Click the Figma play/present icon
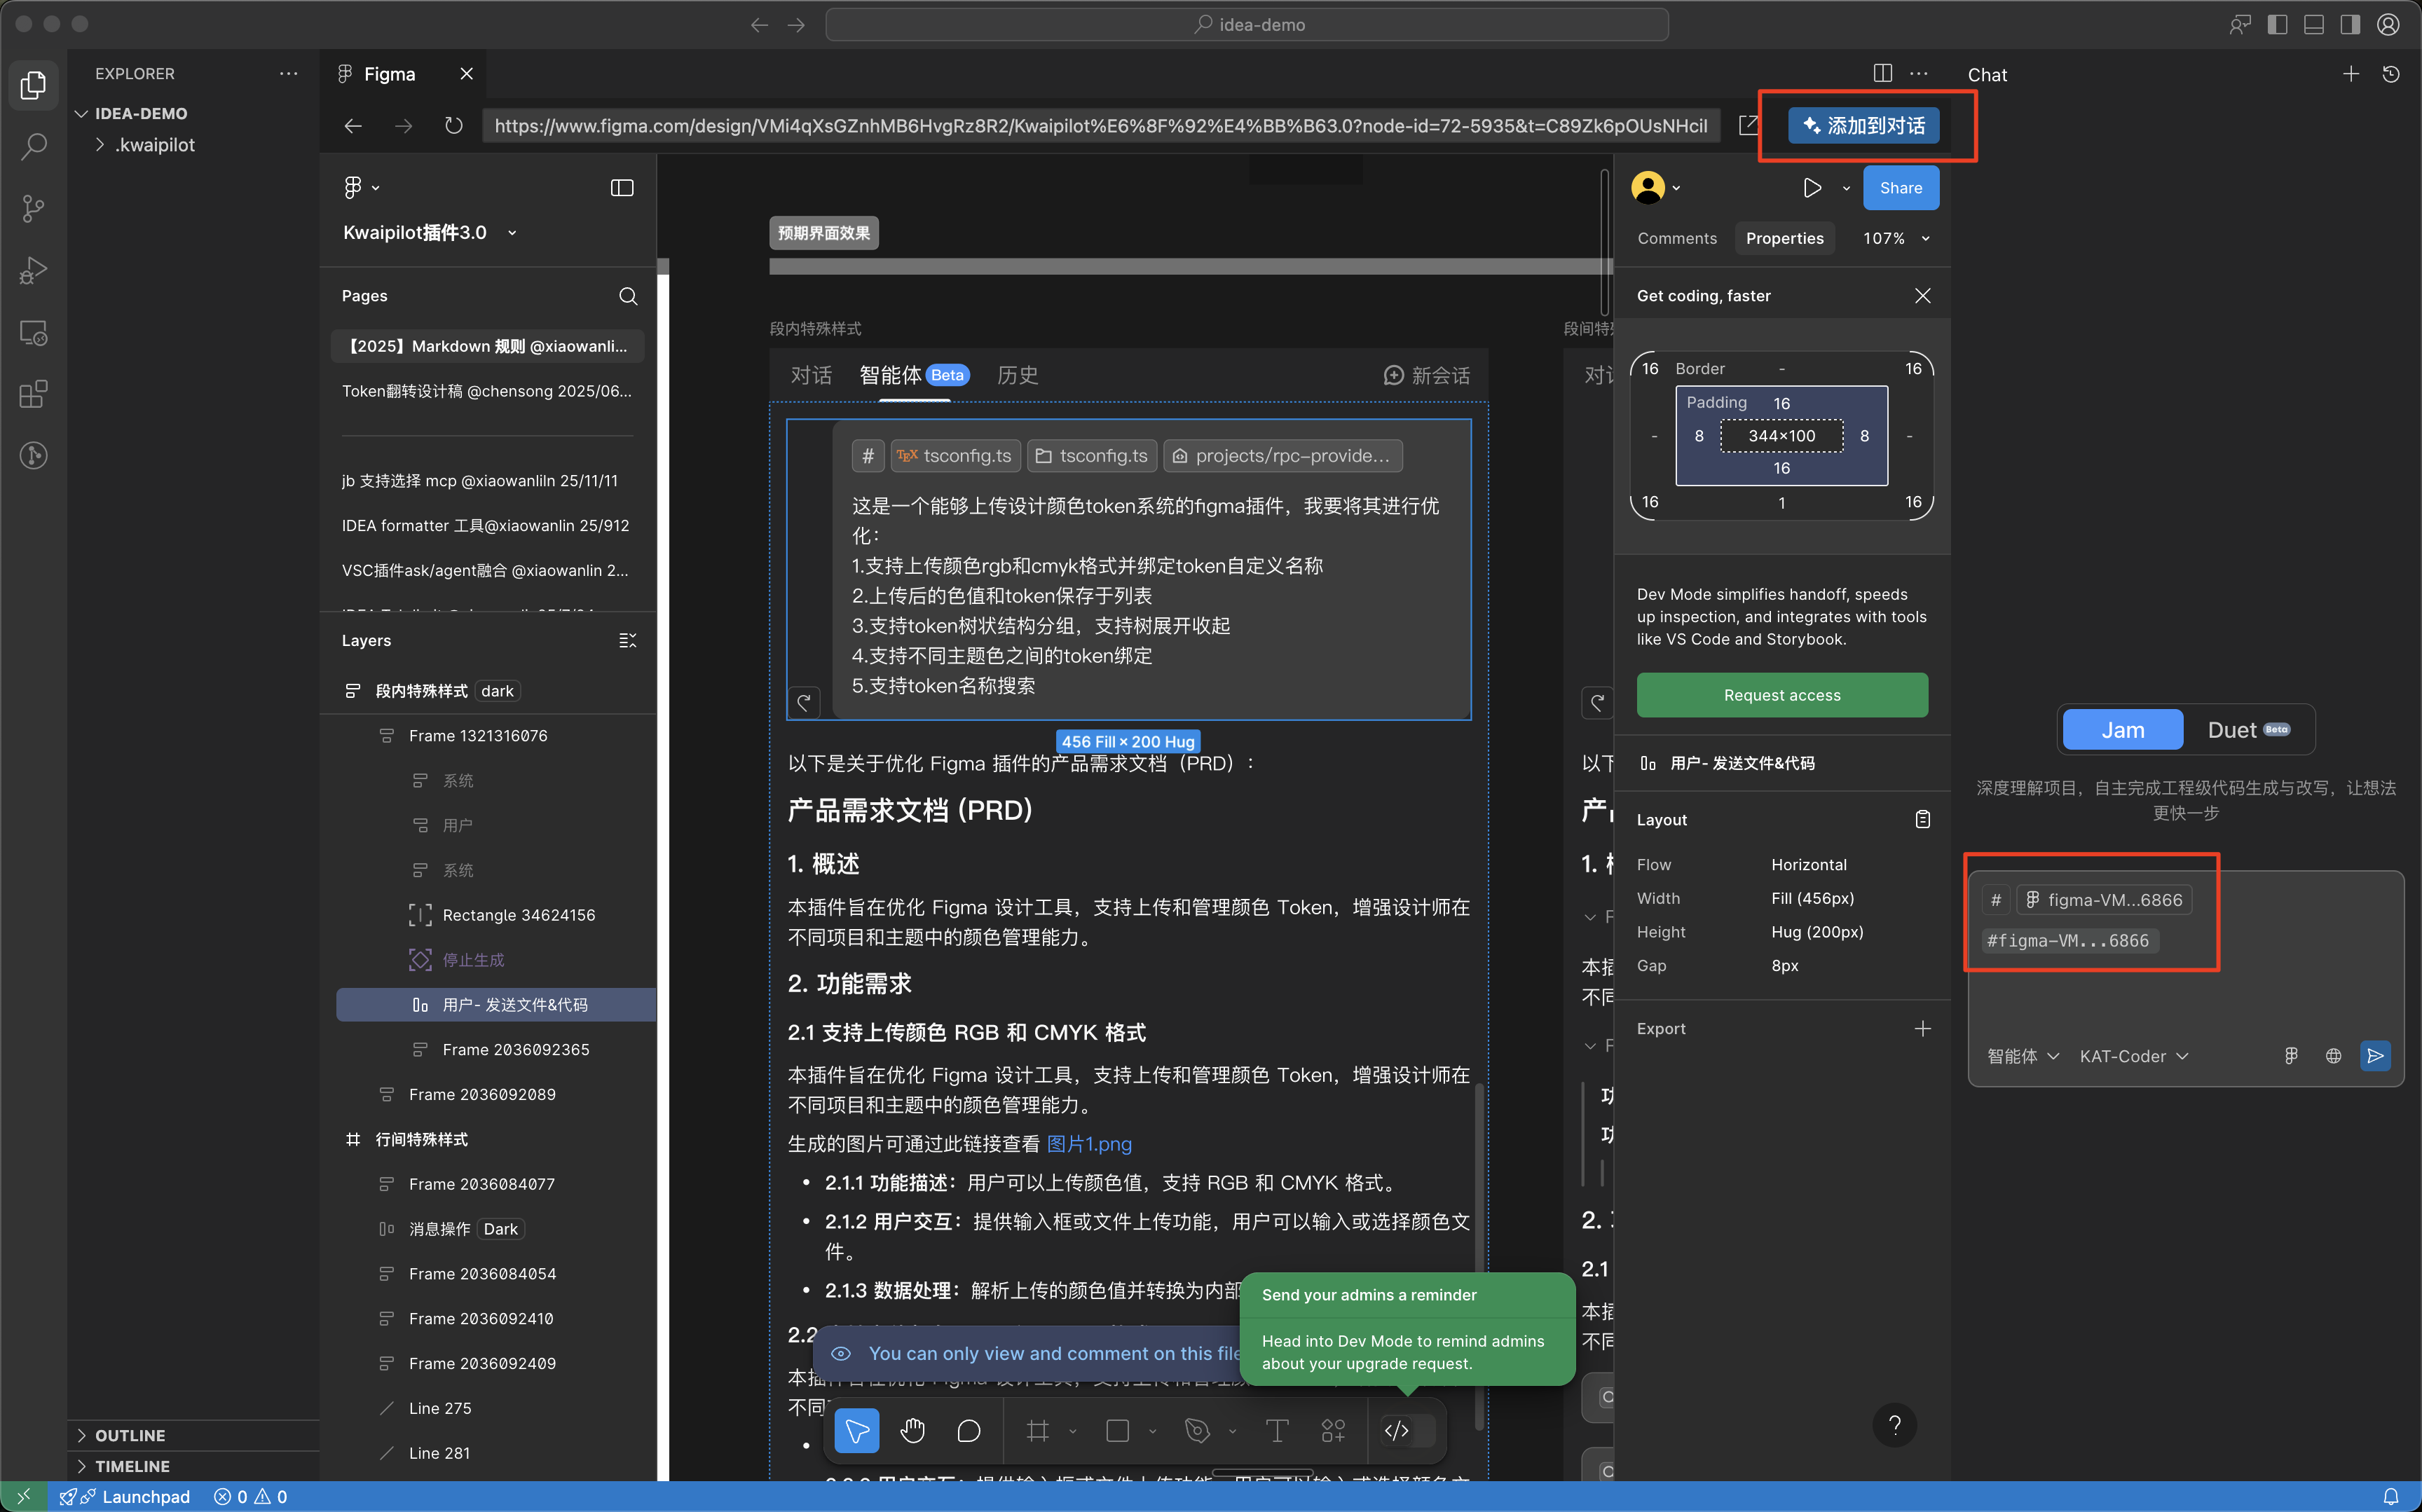 click(1811, 188)
